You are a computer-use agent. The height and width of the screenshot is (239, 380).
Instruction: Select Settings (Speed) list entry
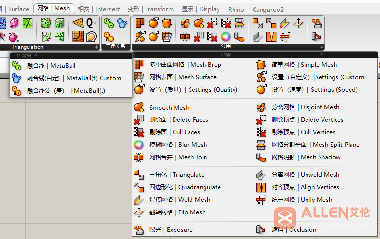point(316,90)
